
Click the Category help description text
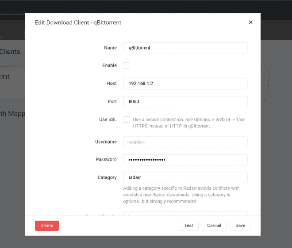click(181, 195)
